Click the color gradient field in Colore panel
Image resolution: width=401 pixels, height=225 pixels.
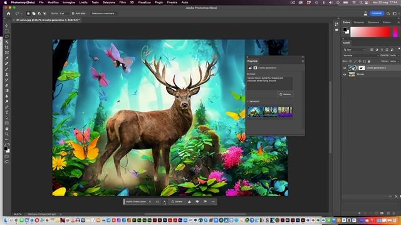[x=370, y=32]
